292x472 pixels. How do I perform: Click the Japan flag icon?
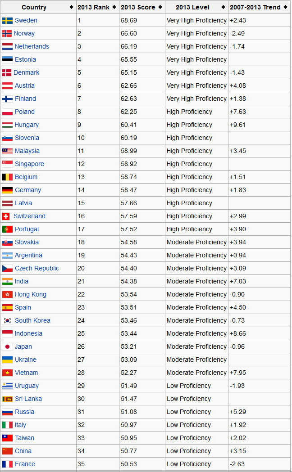coord(7,347)
